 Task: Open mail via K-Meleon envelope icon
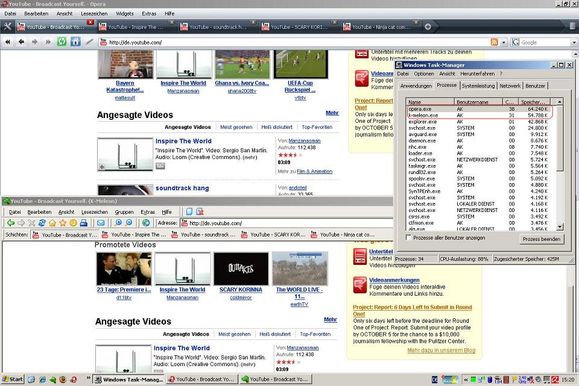pos(101,223)
